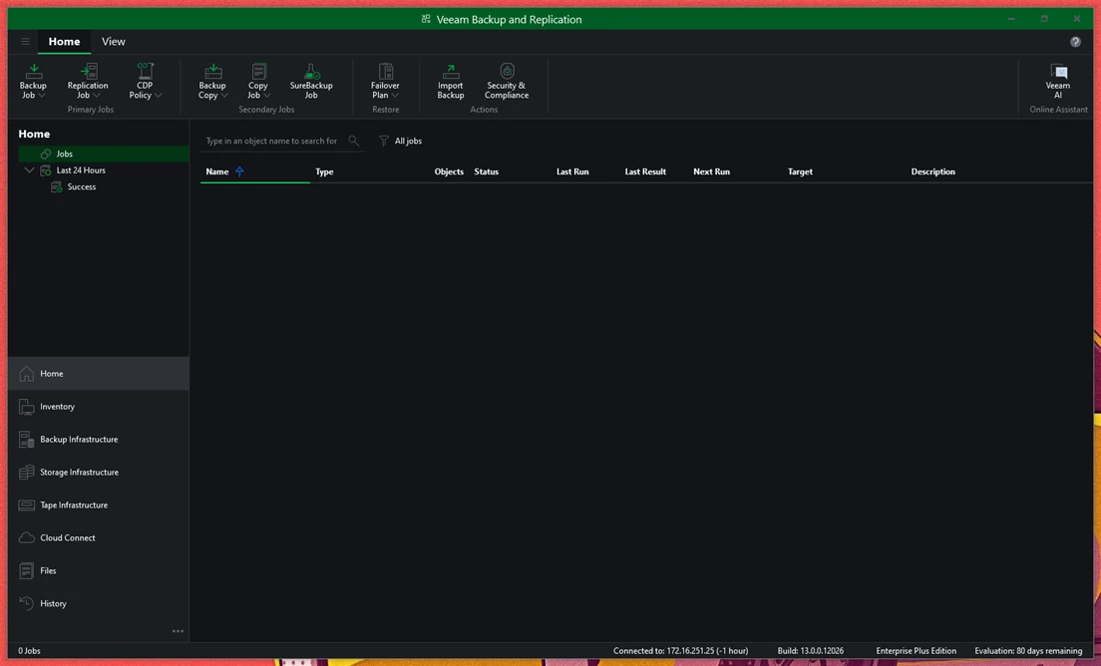This screenshot has height=666, width=1101.
Task: Click the Home pane heading text
Action: pos(34,134)
